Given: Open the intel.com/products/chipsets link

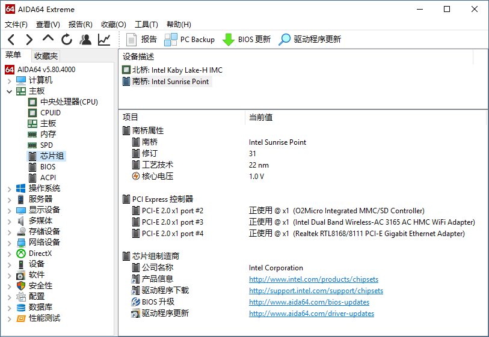Looking at the screenshot, I should (313, 279).
